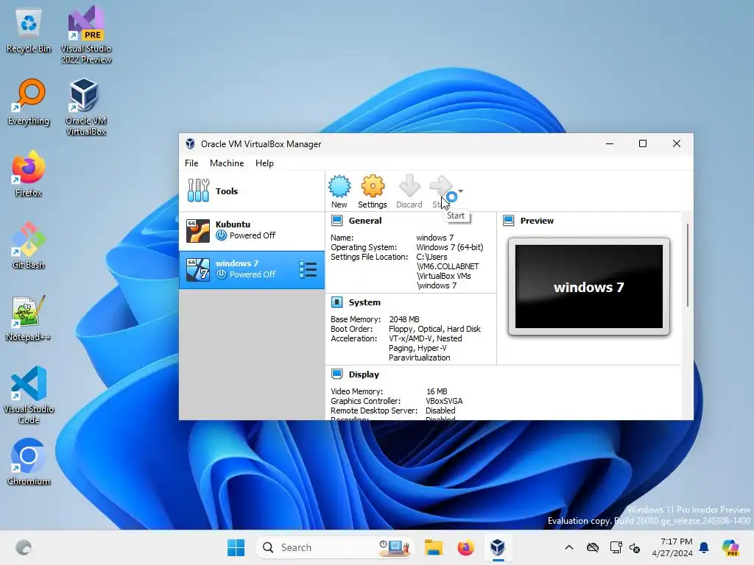The height and width of the screenshot is (565, 754).
Task: Open the Chromium desktop shortcut
Action: coord(29,462)
